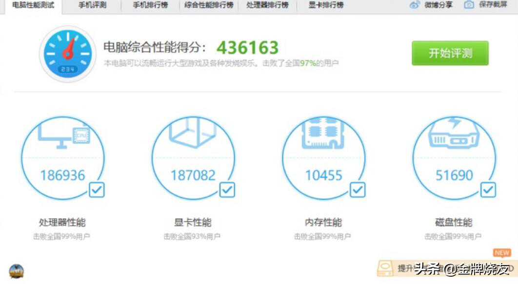The width and height of the screenshot is (518, 284).
Task: Select the 处理器排行榜 tab
Action: 267,5
